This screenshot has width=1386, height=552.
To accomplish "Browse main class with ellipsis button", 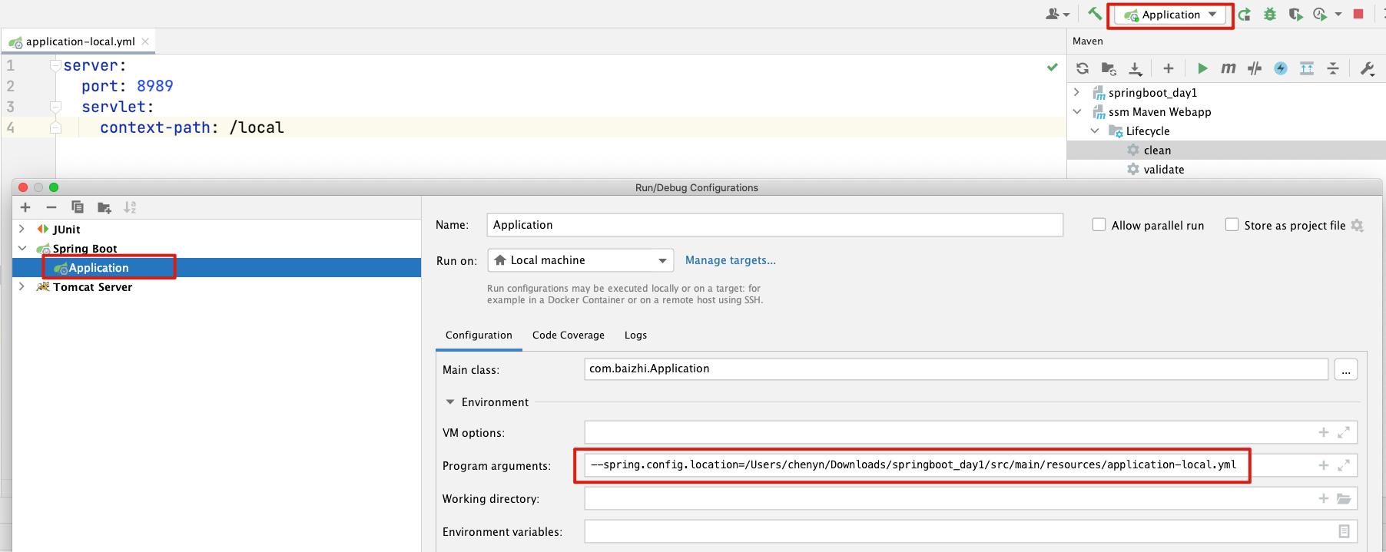I will coord(1346,369).
